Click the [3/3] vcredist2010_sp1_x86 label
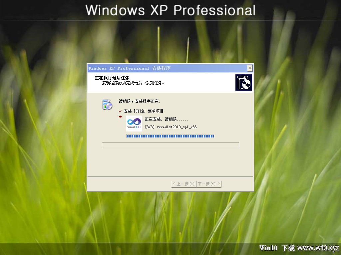This screenshot has width=341, height=255. 171,127
